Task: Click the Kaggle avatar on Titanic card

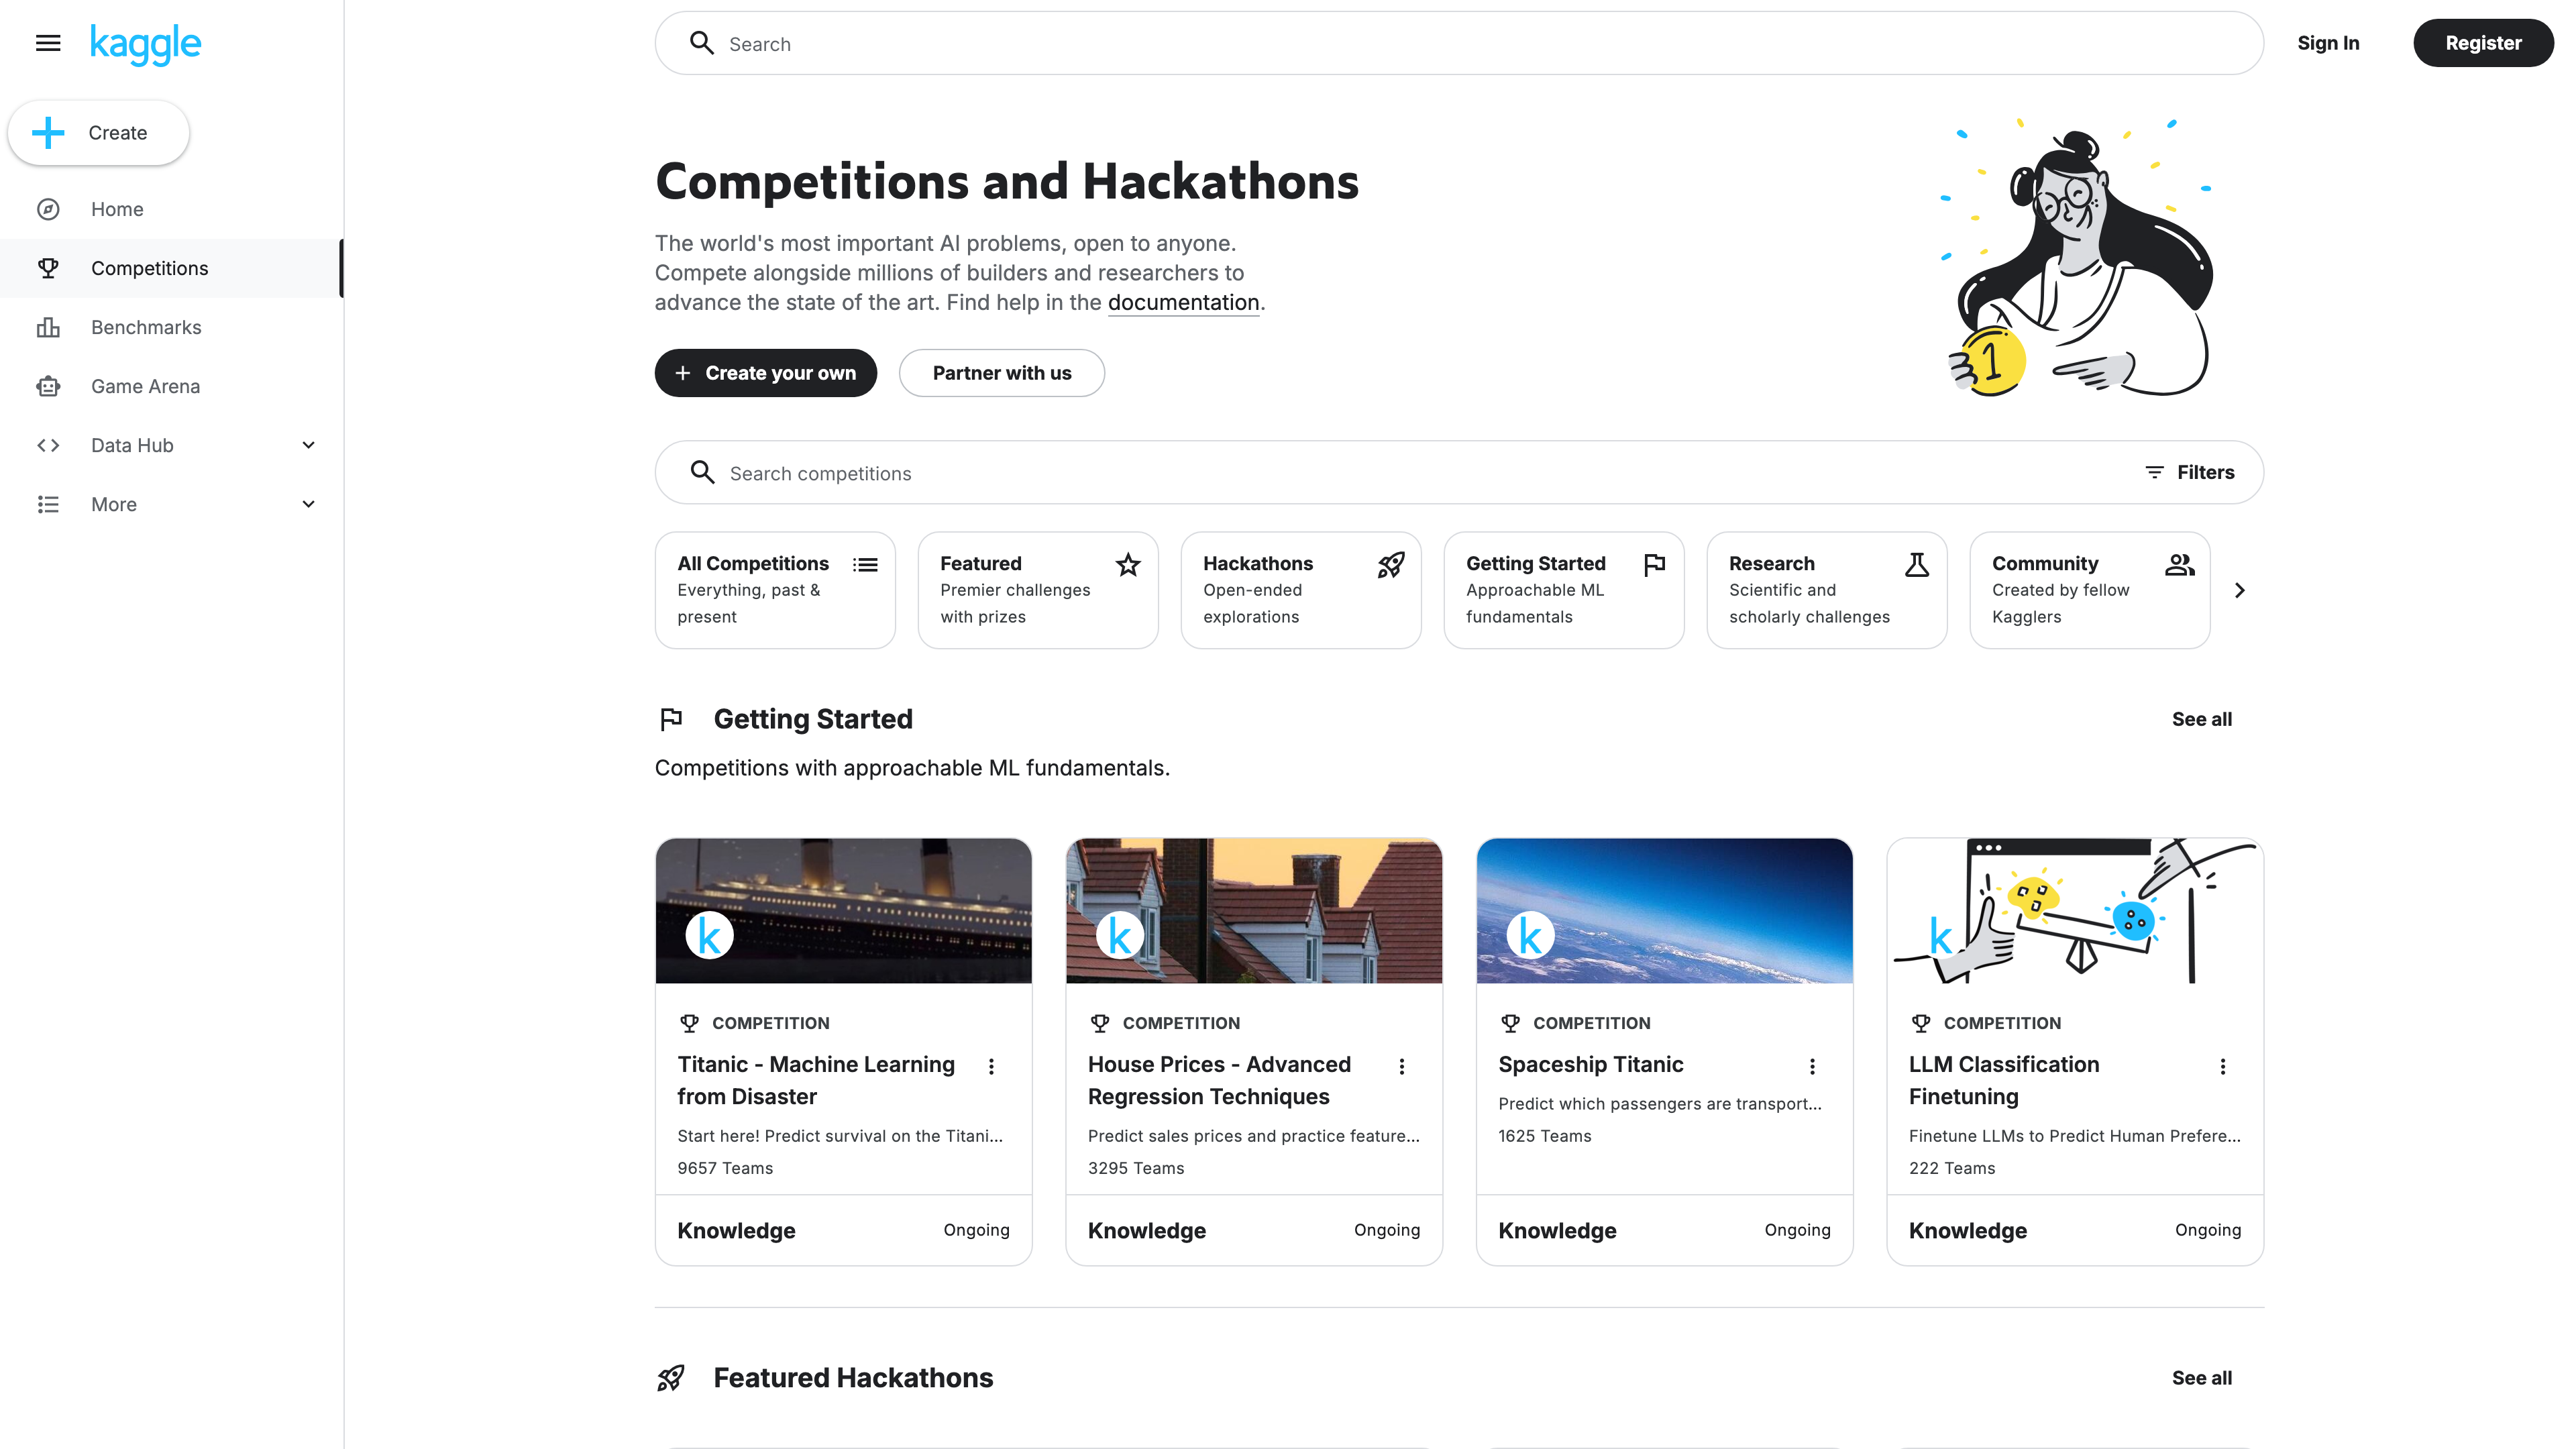Action: tap(709, 935)
